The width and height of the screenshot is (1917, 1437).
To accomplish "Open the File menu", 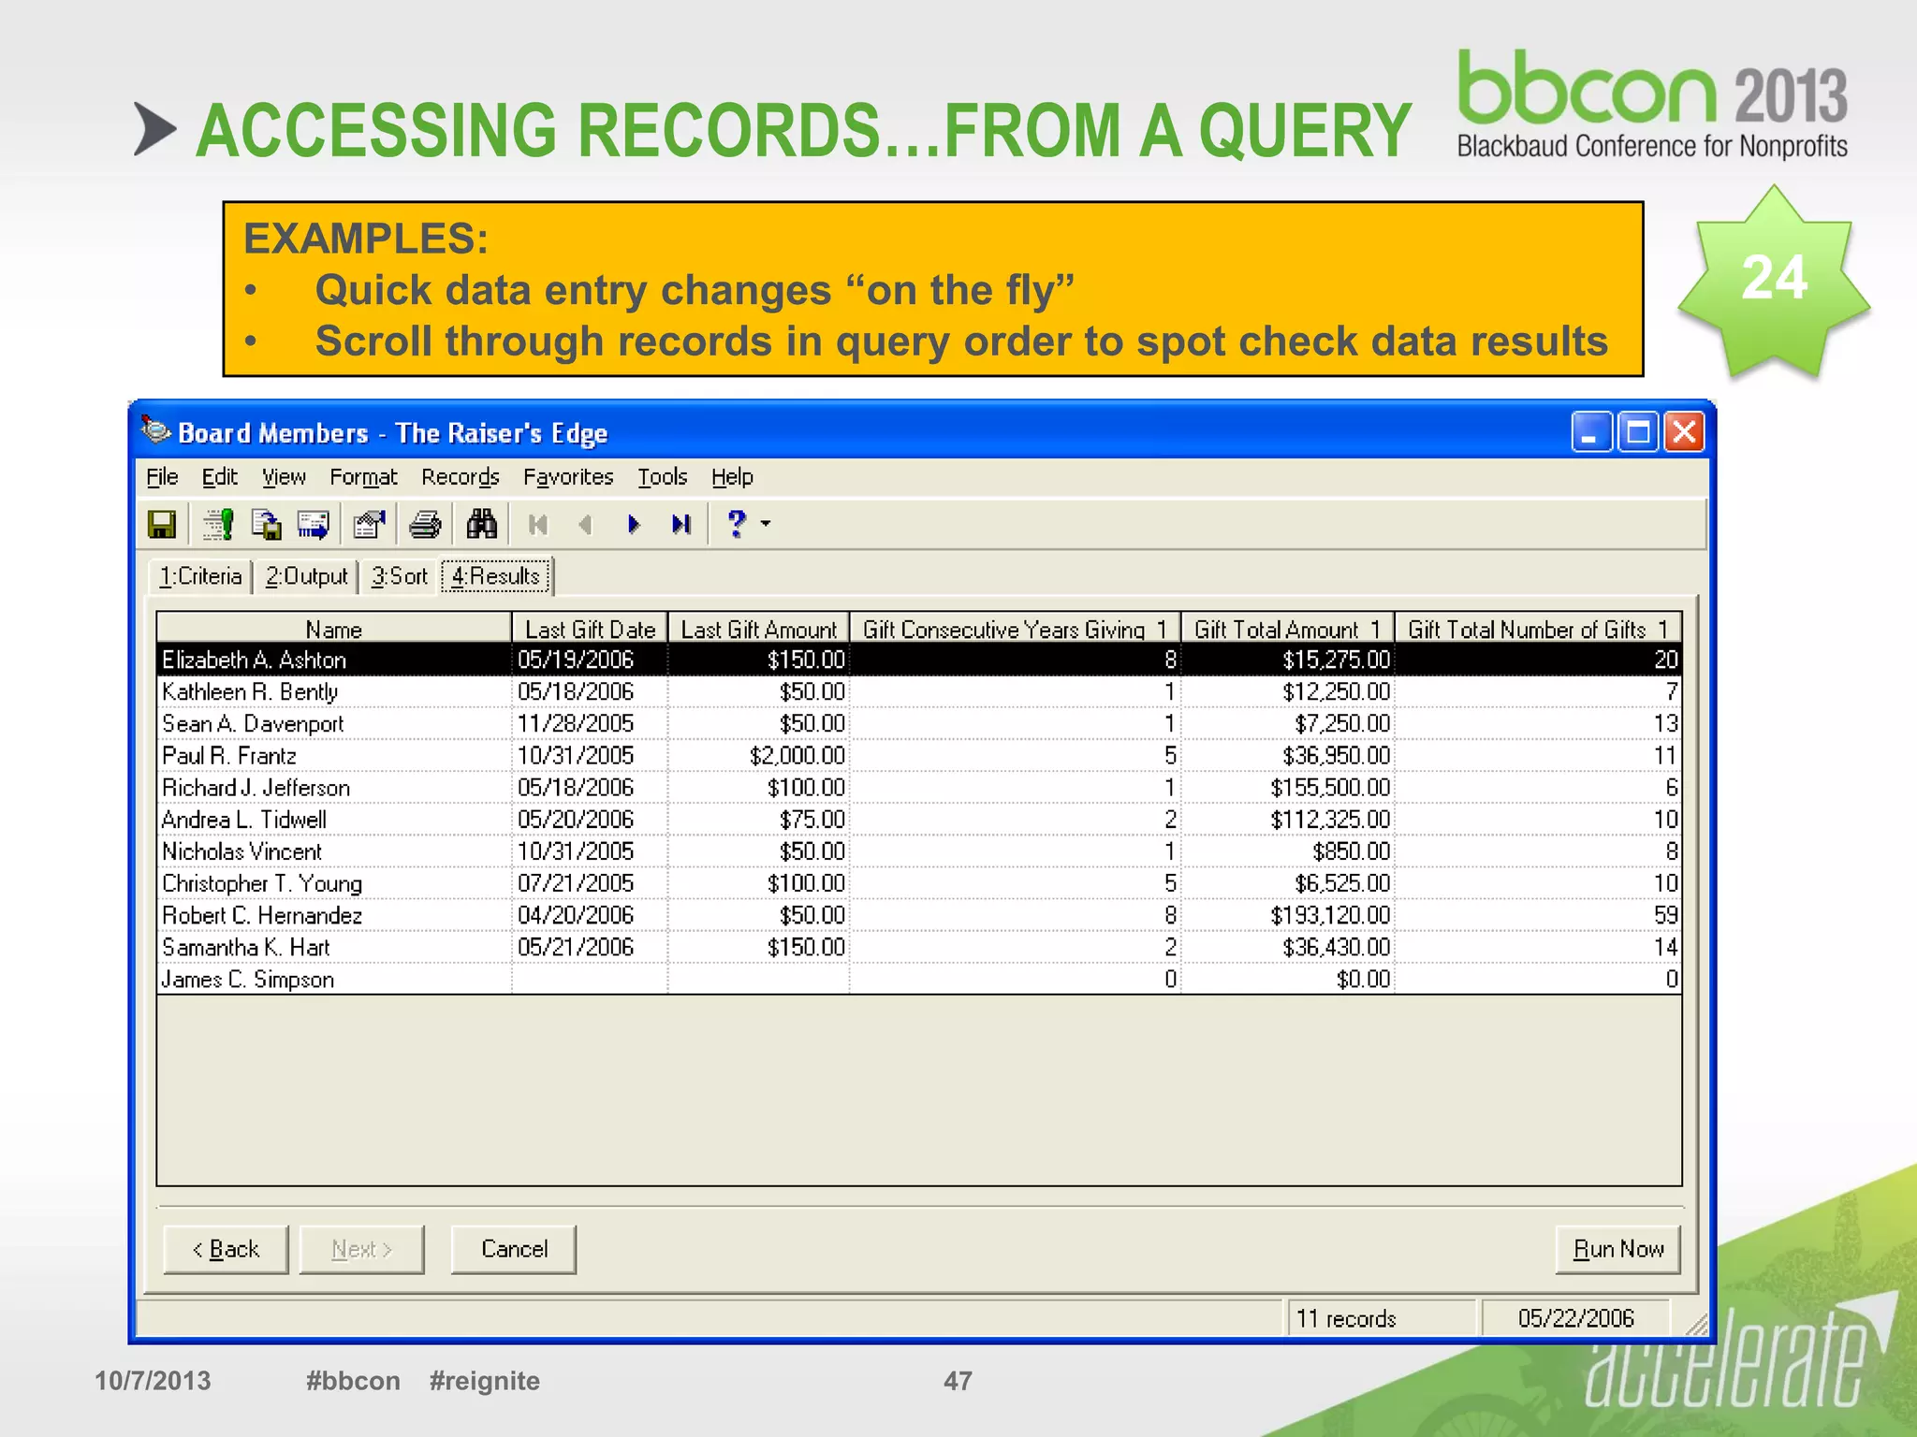I will pyautogui.click(x=162, y=477).
